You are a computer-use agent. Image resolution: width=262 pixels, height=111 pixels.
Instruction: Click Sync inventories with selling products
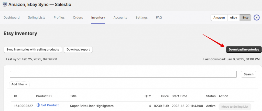click(33, 50)
